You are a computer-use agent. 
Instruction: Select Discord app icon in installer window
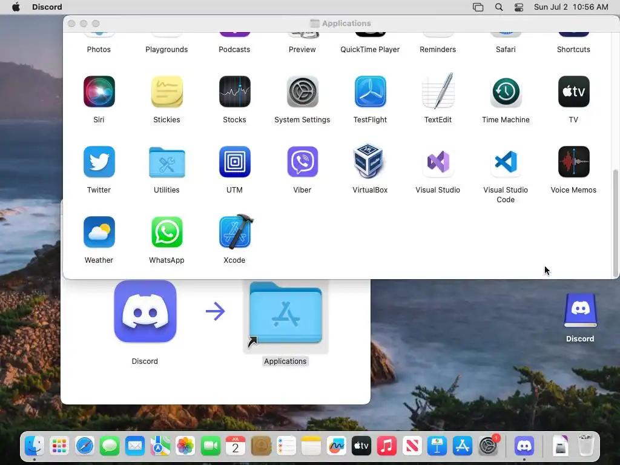pyautogui.click(x=145, y=312)
